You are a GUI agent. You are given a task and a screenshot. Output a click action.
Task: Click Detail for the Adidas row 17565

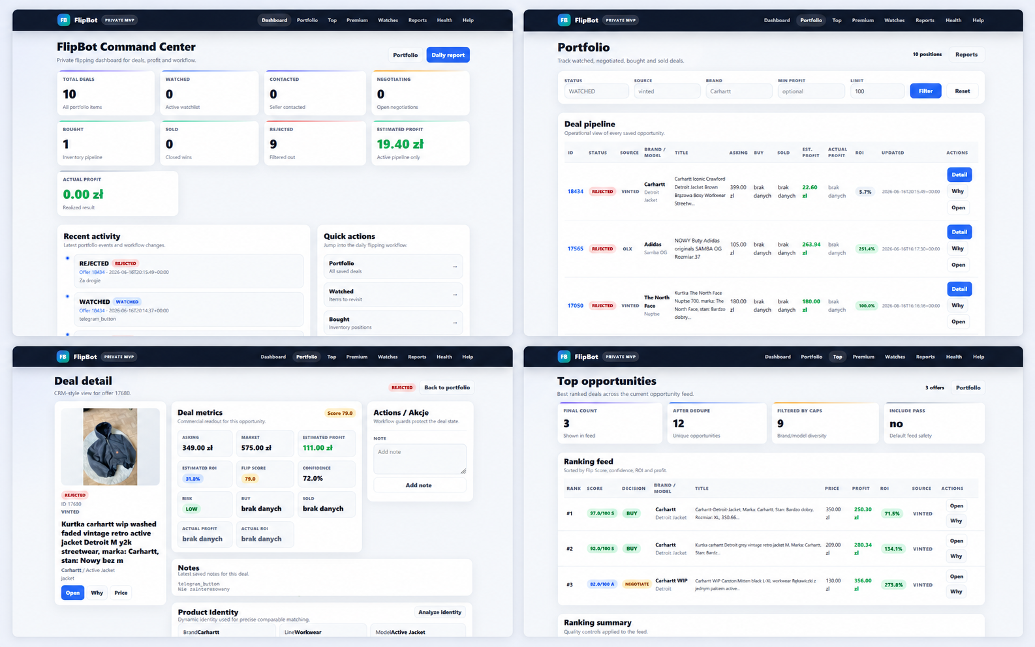959,232
